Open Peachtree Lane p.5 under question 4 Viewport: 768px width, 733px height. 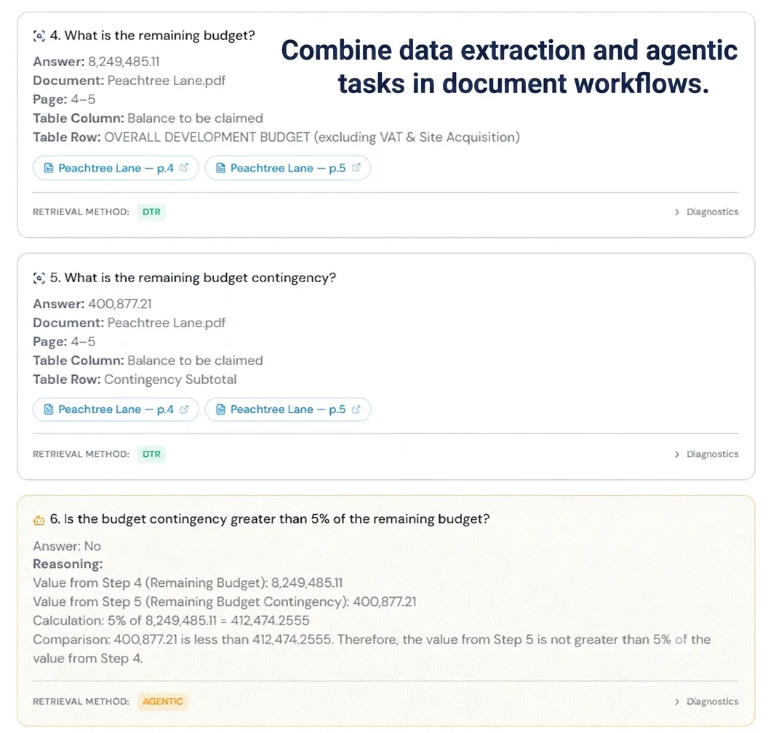(288, 168)
